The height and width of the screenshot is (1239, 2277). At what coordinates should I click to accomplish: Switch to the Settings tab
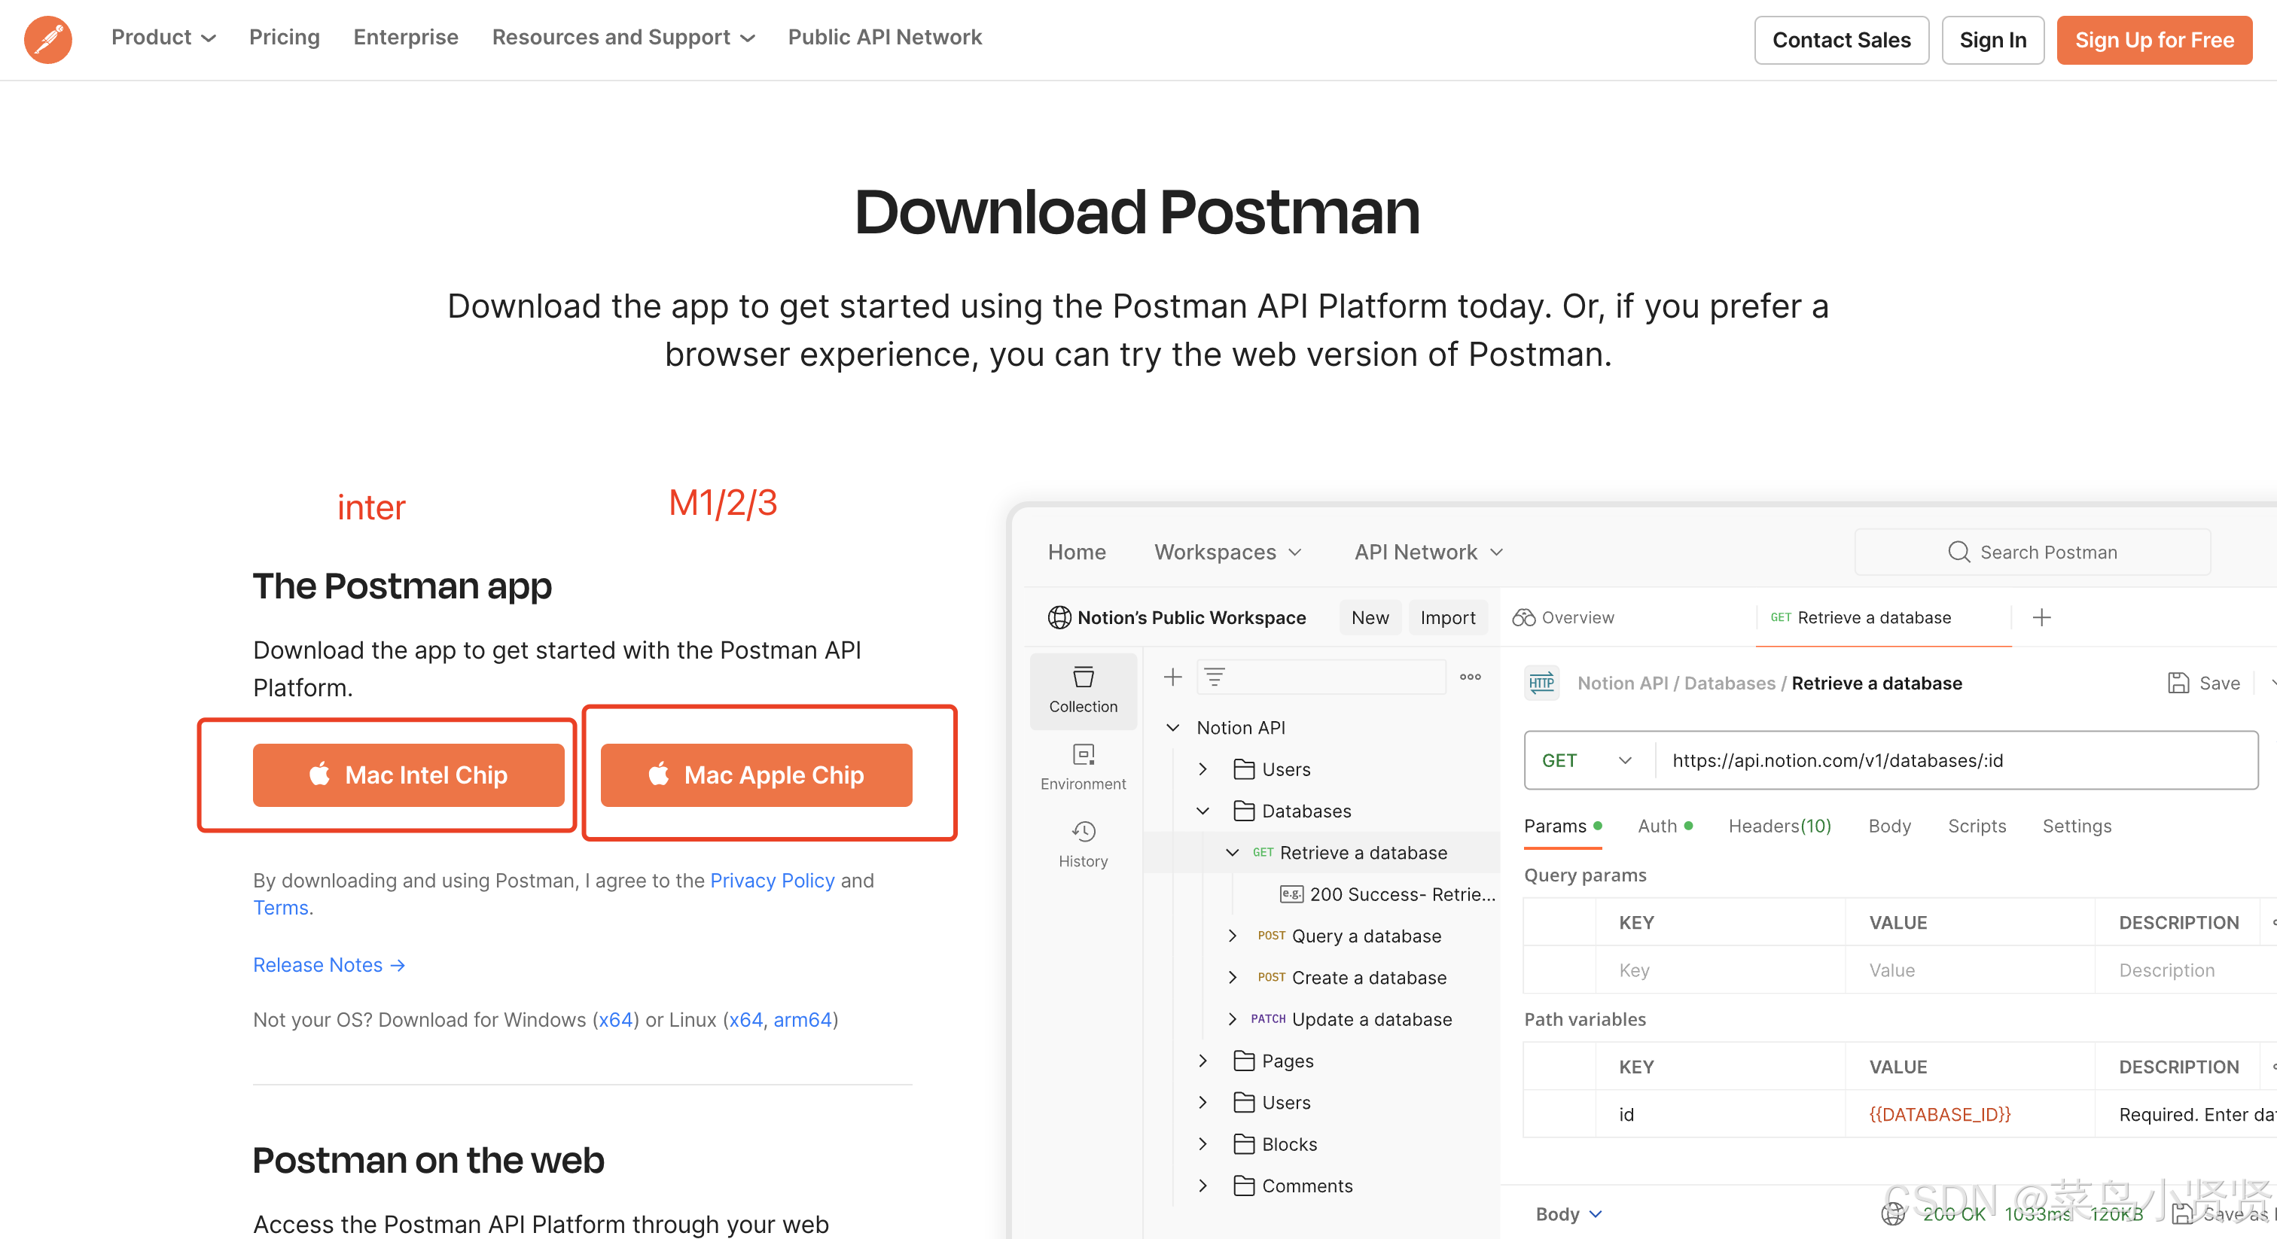[2077, 827]
